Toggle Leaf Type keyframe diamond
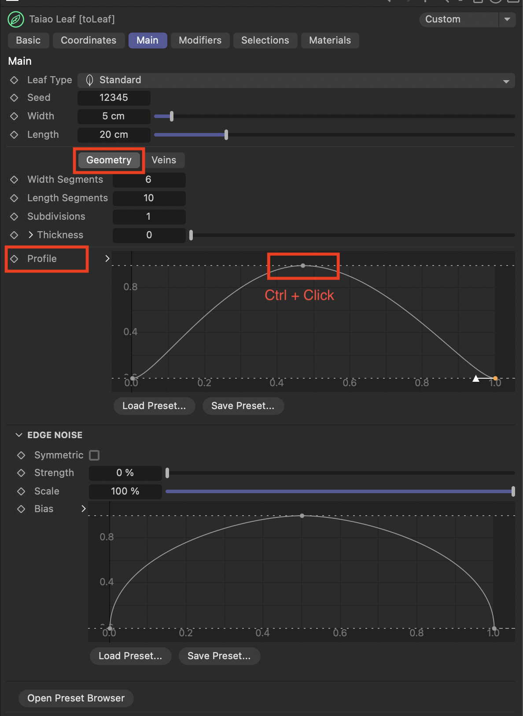 pos(14,80)
